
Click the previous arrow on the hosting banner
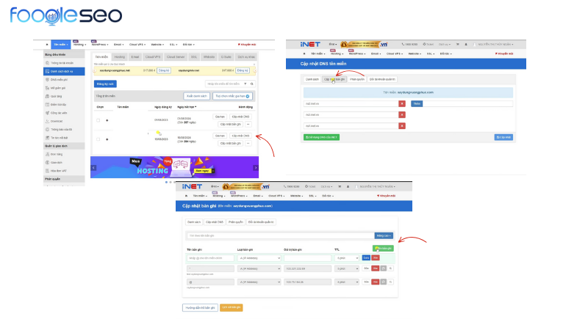coord(93,167)
